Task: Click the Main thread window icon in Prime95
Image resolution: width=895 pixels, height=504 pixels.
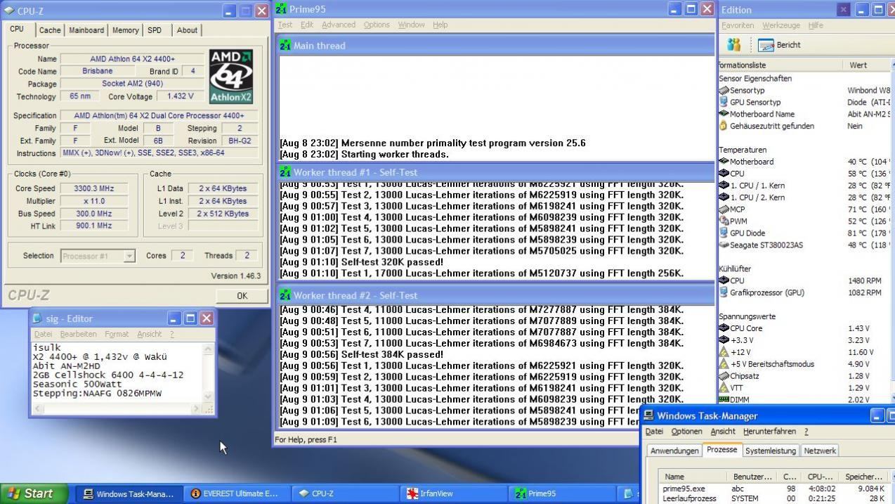Action: point(285,45)
